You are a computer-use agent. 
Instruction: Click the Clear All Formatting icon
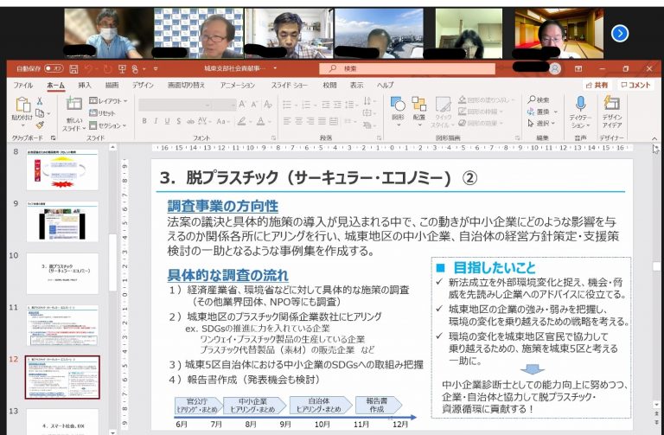coord(268,105)
